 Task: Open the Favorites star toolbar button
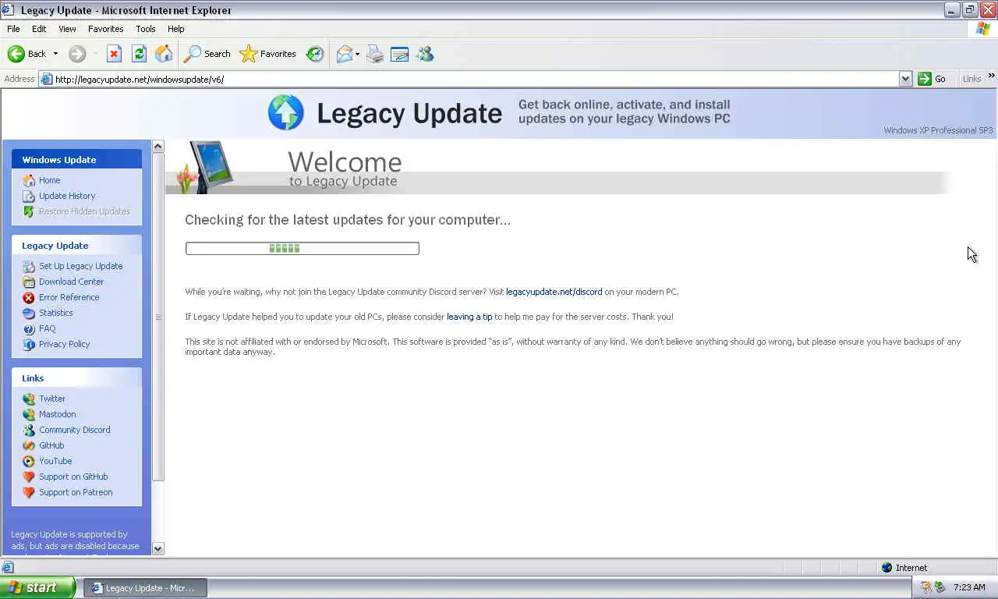click(268, 54)
